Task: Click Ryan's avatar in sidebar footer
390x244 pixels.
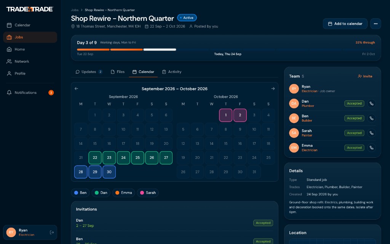Action: tap(11, 232)
